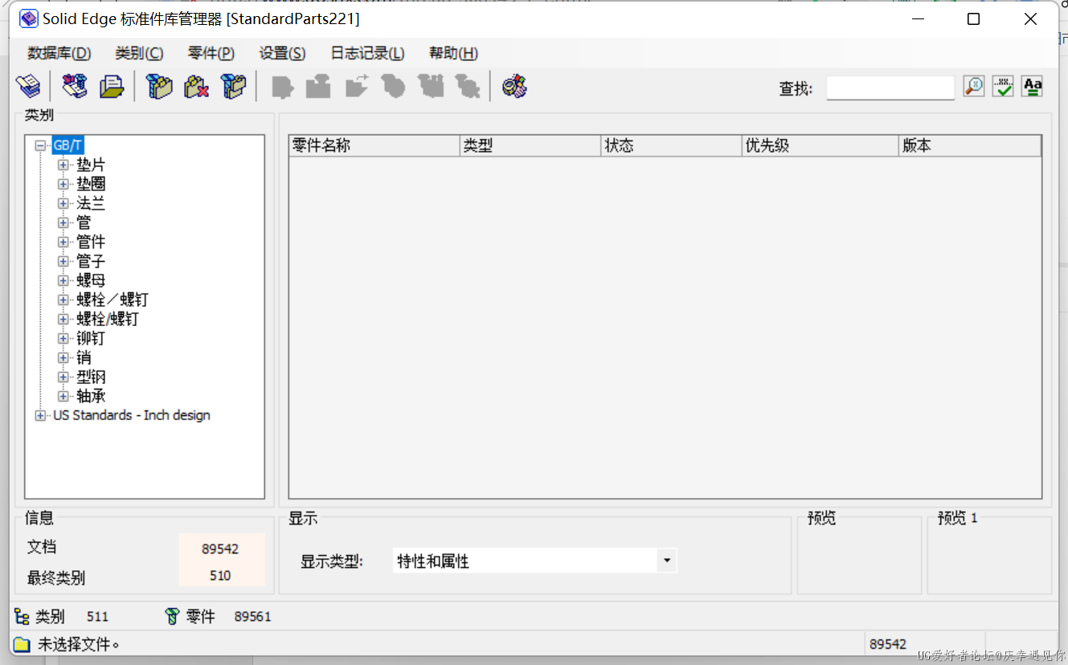Image resolution: width=1068 pixels, height=665 pixels.
Task: Click the stacked books database icon in toolbar
Action: coord(28,86)
